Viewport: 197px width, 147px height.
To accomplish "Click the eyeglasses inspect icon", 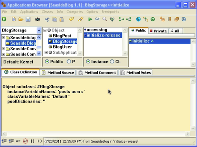I will [x=97, y=19].
